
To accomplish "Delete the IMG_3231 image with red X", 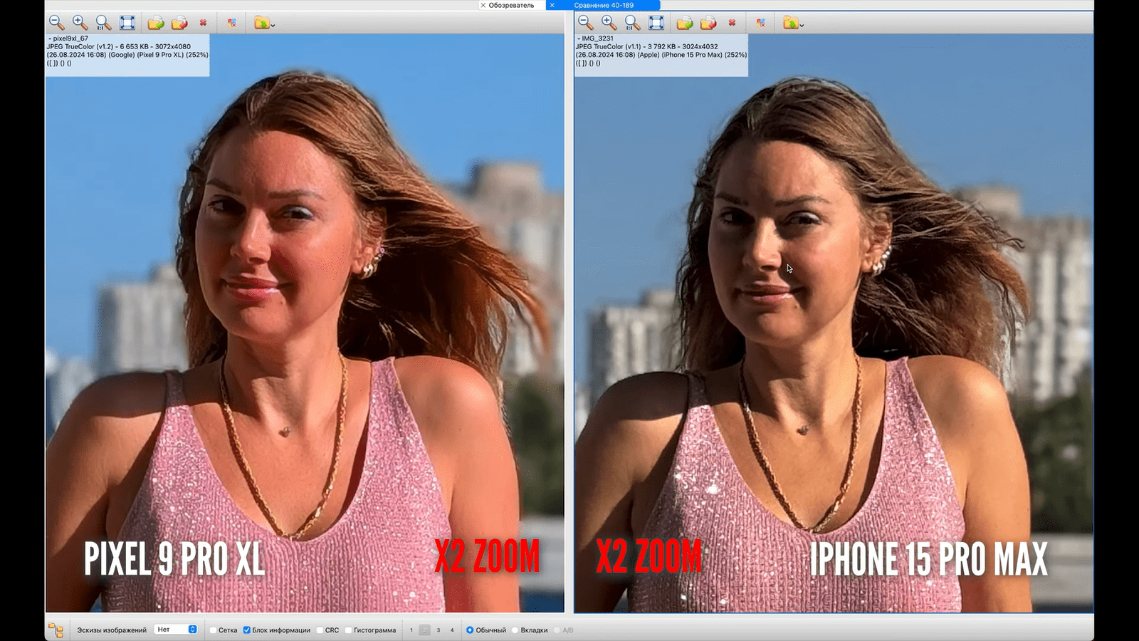I will click(x=732, y=23).
